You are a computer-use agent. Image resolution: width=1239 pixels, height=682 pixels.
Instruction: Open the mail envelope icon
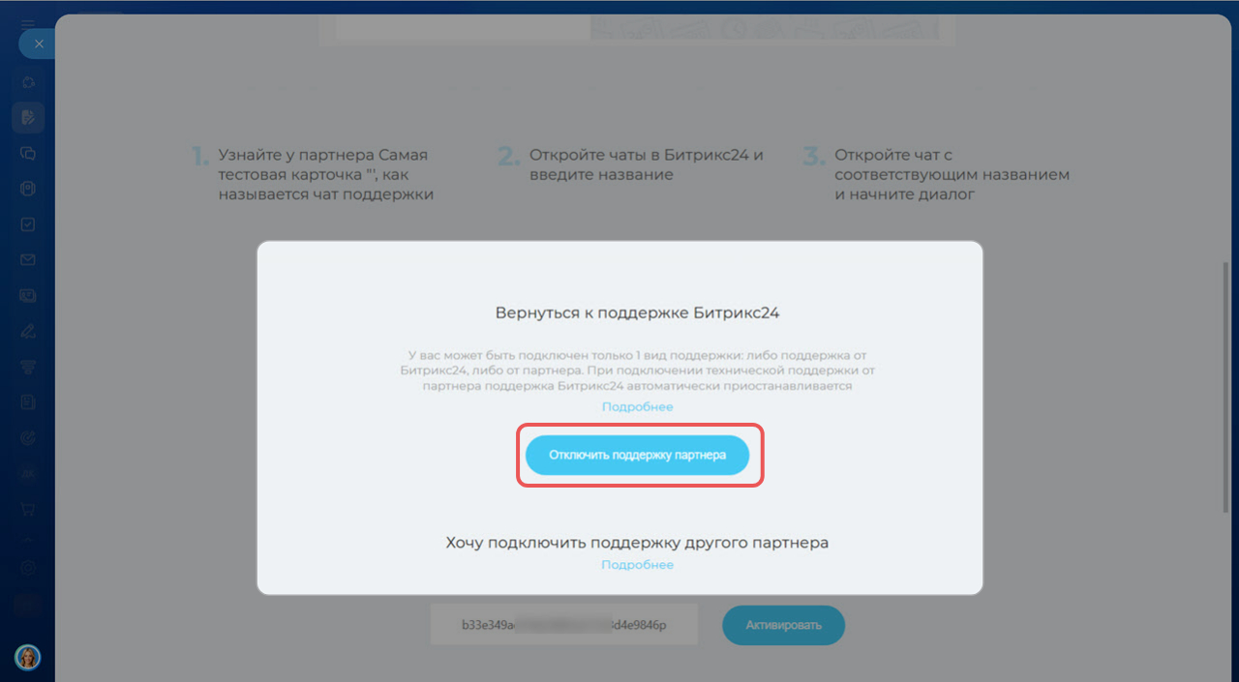point(28,259)
